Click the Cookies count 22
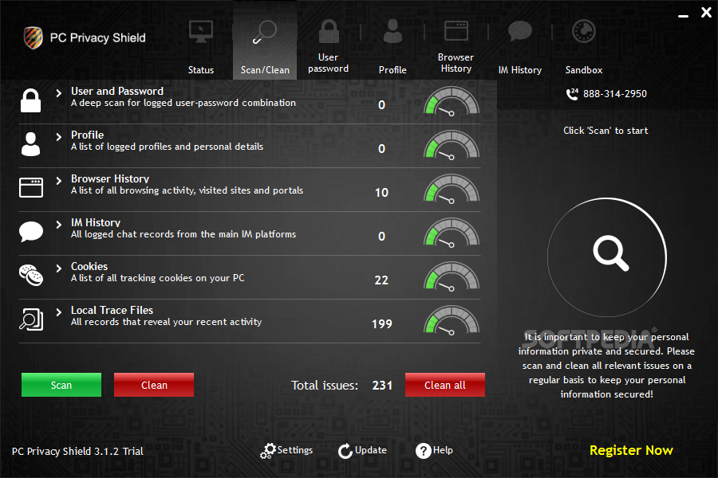This screenshot has width=718, height=478. (381, 280)
